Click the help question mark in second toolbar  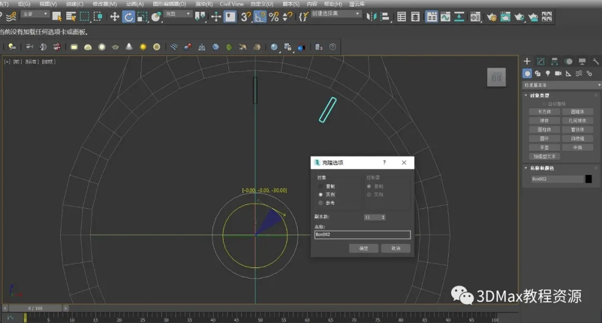(x=332, y=47)
